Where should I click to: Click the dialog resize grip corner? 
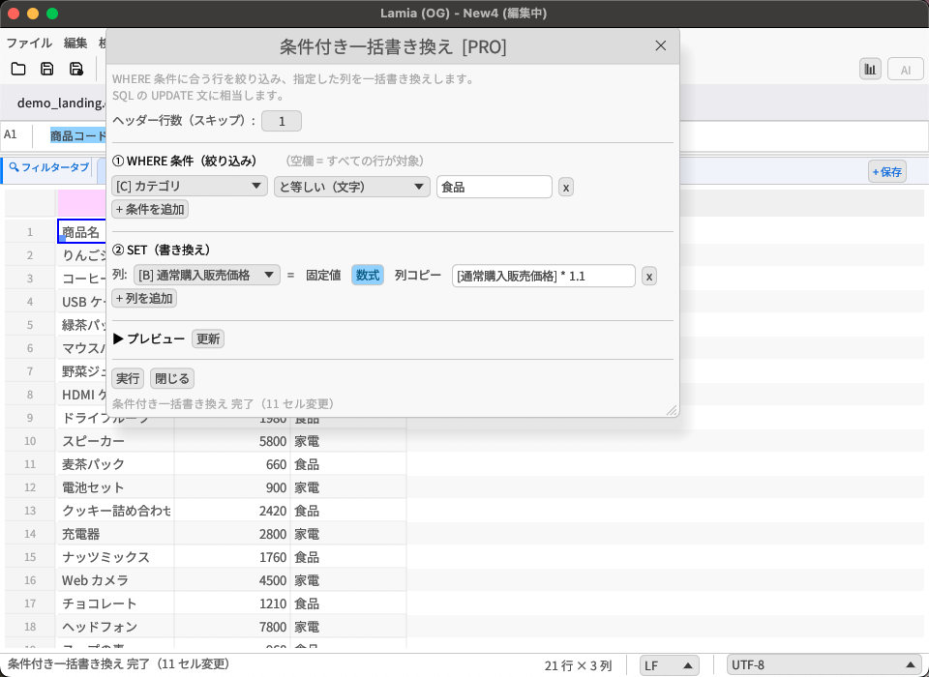[x=672, y=410]
